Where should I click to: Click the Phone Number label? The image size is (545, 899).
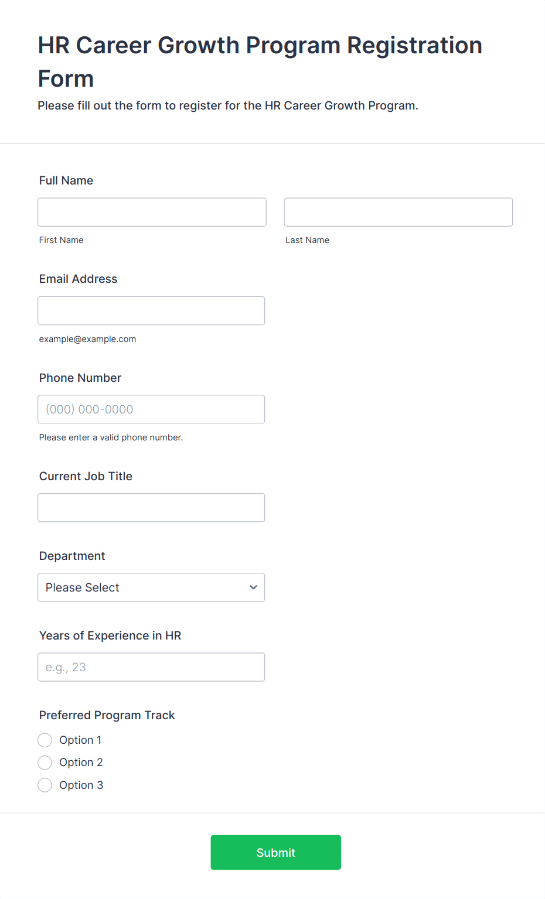click(80, 378)
